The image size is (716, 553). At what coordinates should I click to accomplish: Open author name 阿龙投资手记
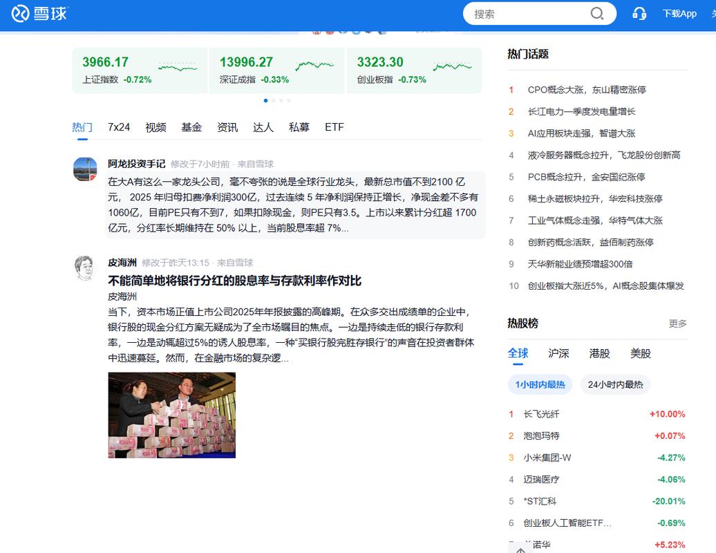[x=137, y=164]
